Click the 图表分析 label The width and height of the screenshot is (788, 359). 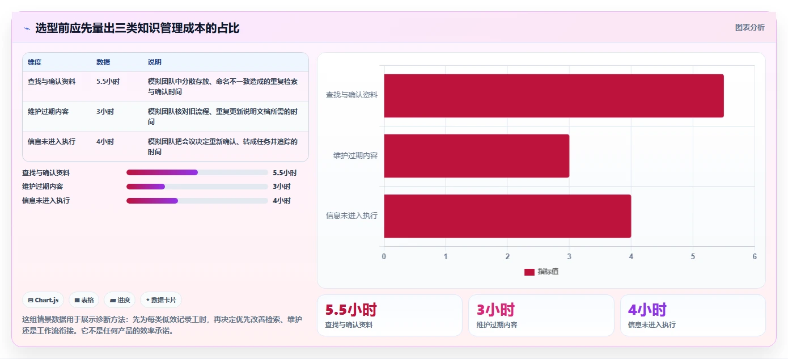[x=749, y=27]
